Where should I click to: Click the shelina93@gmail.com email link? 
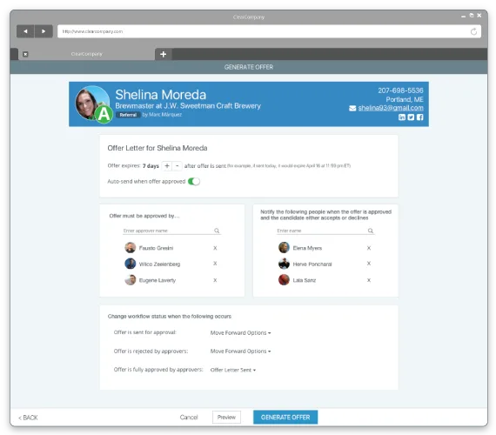[x=391, y=108]
